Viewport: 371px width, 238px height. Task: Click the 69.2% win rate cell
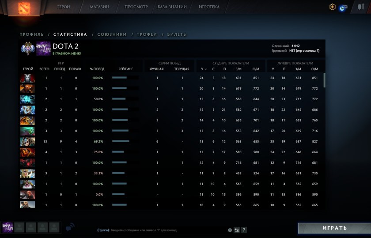click(98, 141)
